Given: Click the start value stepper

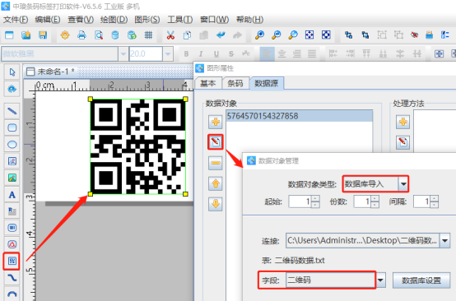Looking at the screenshot, I should coord(315,201).
